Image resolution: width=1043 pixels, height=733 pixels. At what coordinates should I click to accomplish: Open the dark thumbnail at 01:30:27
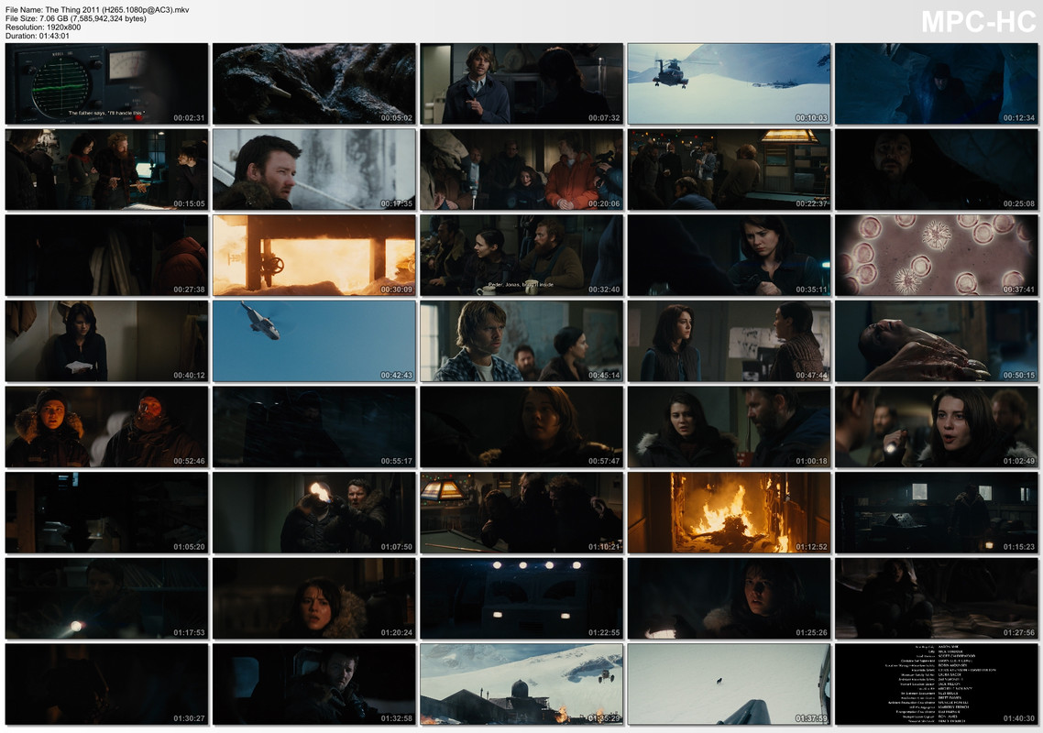[106, 684]
